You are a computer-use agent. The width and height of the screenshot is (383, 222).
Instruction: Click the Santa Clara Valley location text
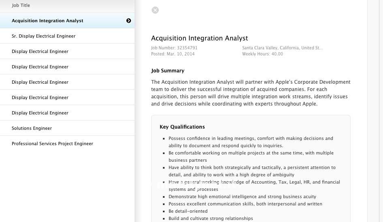pyautogui.click(x=282, y=48)
